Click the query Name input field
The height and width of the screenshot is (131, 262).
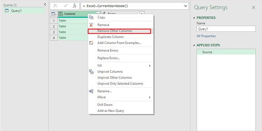click(x=226, y=29)
